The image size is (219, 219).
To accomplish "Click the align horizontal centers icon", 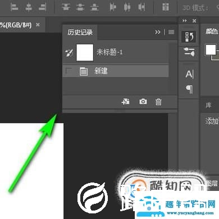I will [x=29, y=7].
